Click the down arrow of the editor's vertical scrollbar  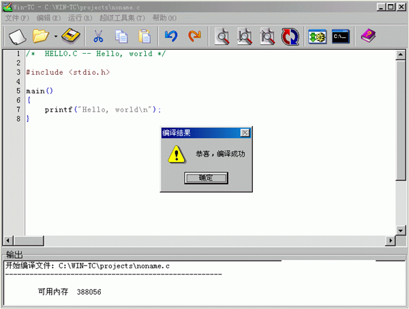click(400, 230)
